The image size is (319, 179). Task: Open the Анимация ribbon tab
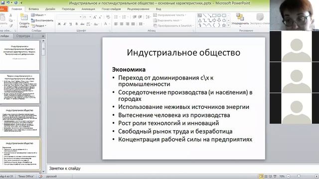88,9
